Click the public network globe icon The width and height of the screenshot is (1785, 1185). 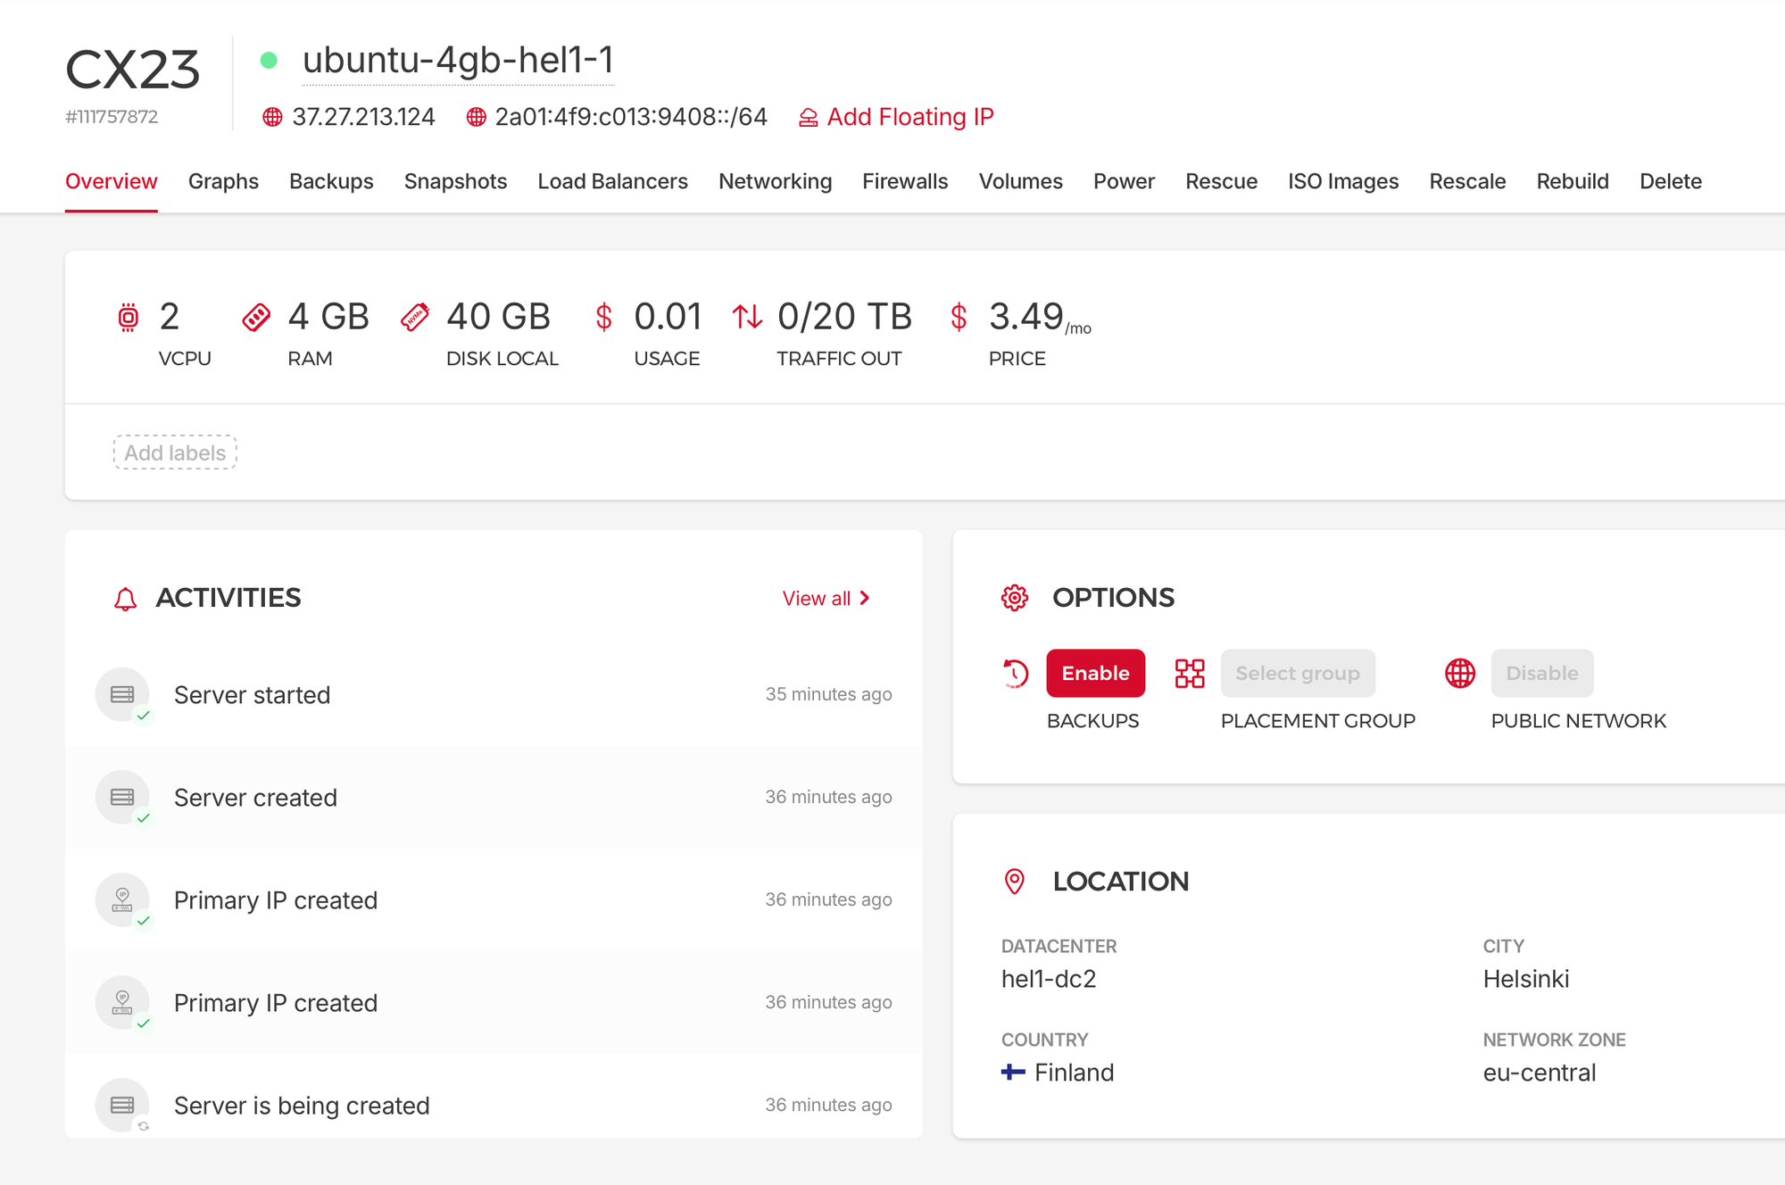pos(1460,673)
